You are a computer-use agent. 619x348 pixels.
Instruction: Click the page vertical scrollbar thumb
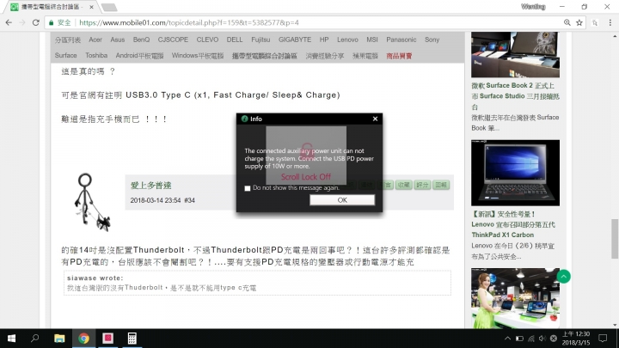pyautogui.click(x=615, y=239)
